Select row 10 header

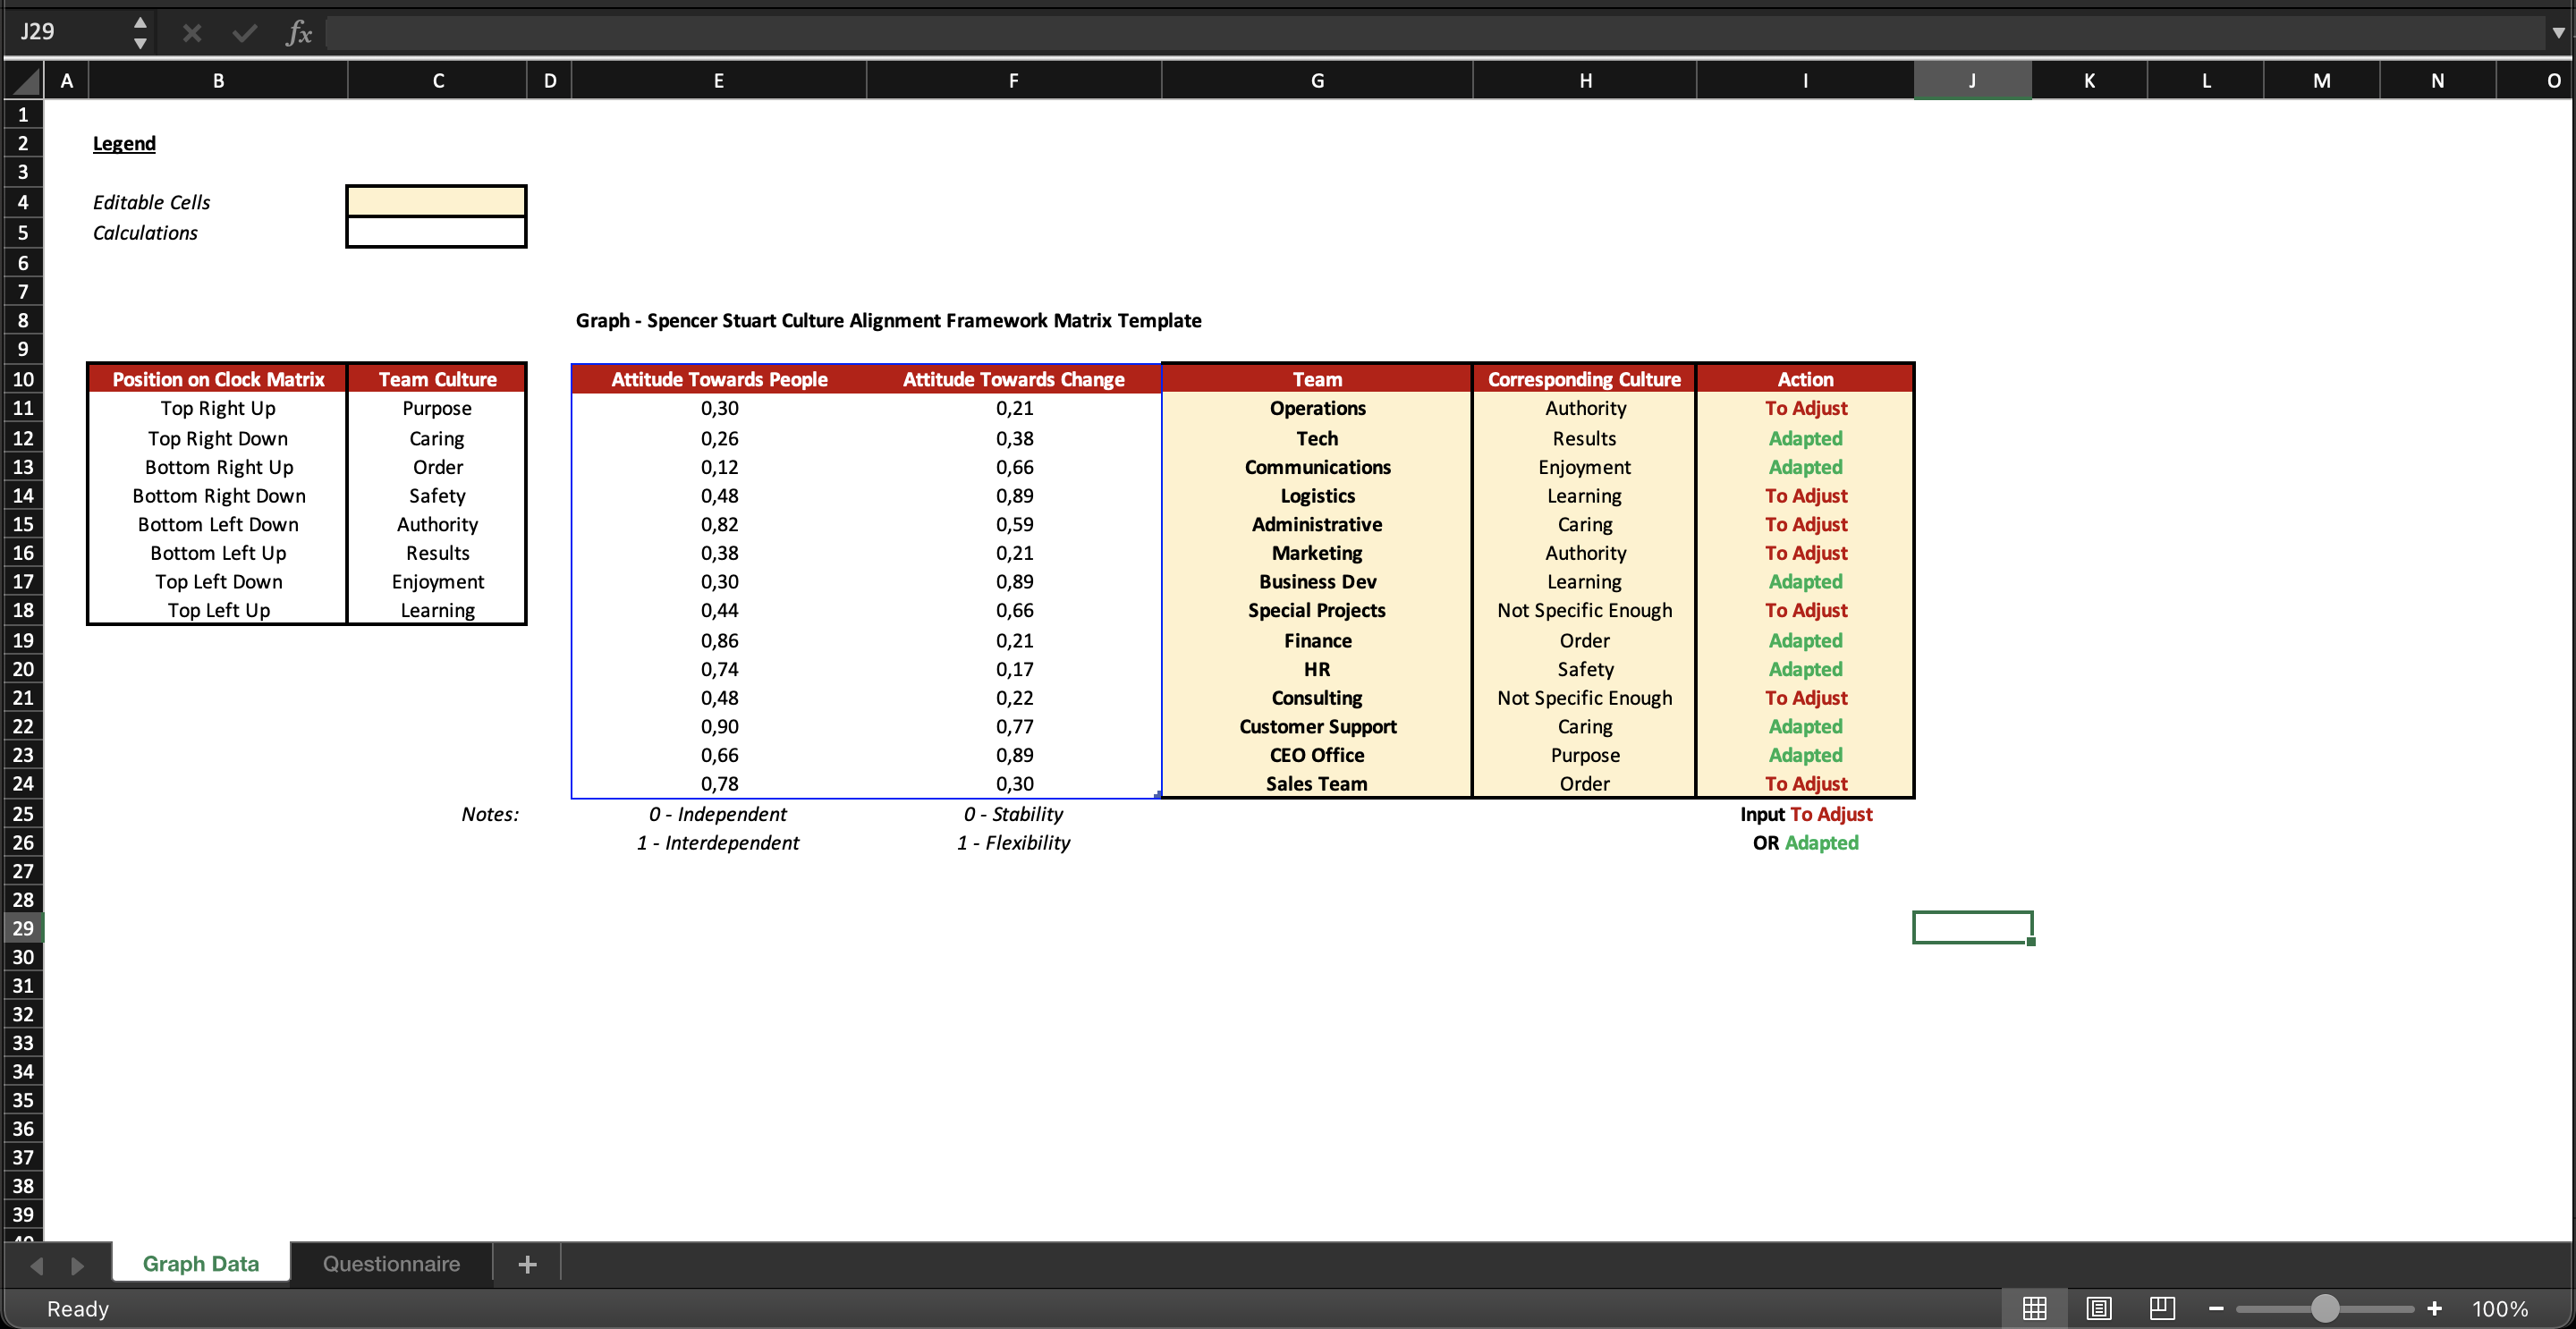(x=23, y=379)
